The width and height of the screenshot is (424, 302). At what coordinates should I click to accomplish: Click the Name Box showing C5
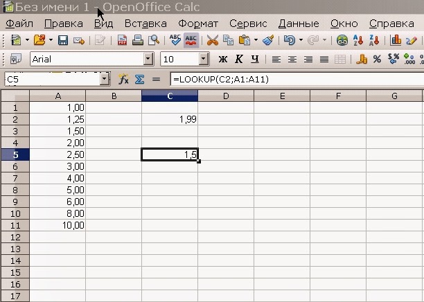click(53, 80)
